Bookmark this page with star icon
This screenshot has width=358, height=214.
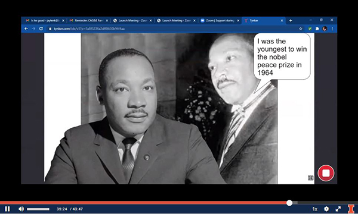(301, 29)
